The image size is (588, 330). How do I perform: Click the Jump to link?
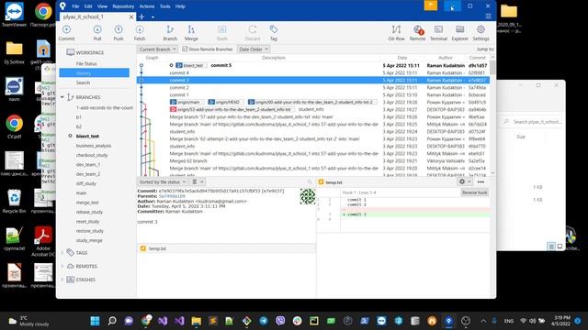[x=484, y=49]
